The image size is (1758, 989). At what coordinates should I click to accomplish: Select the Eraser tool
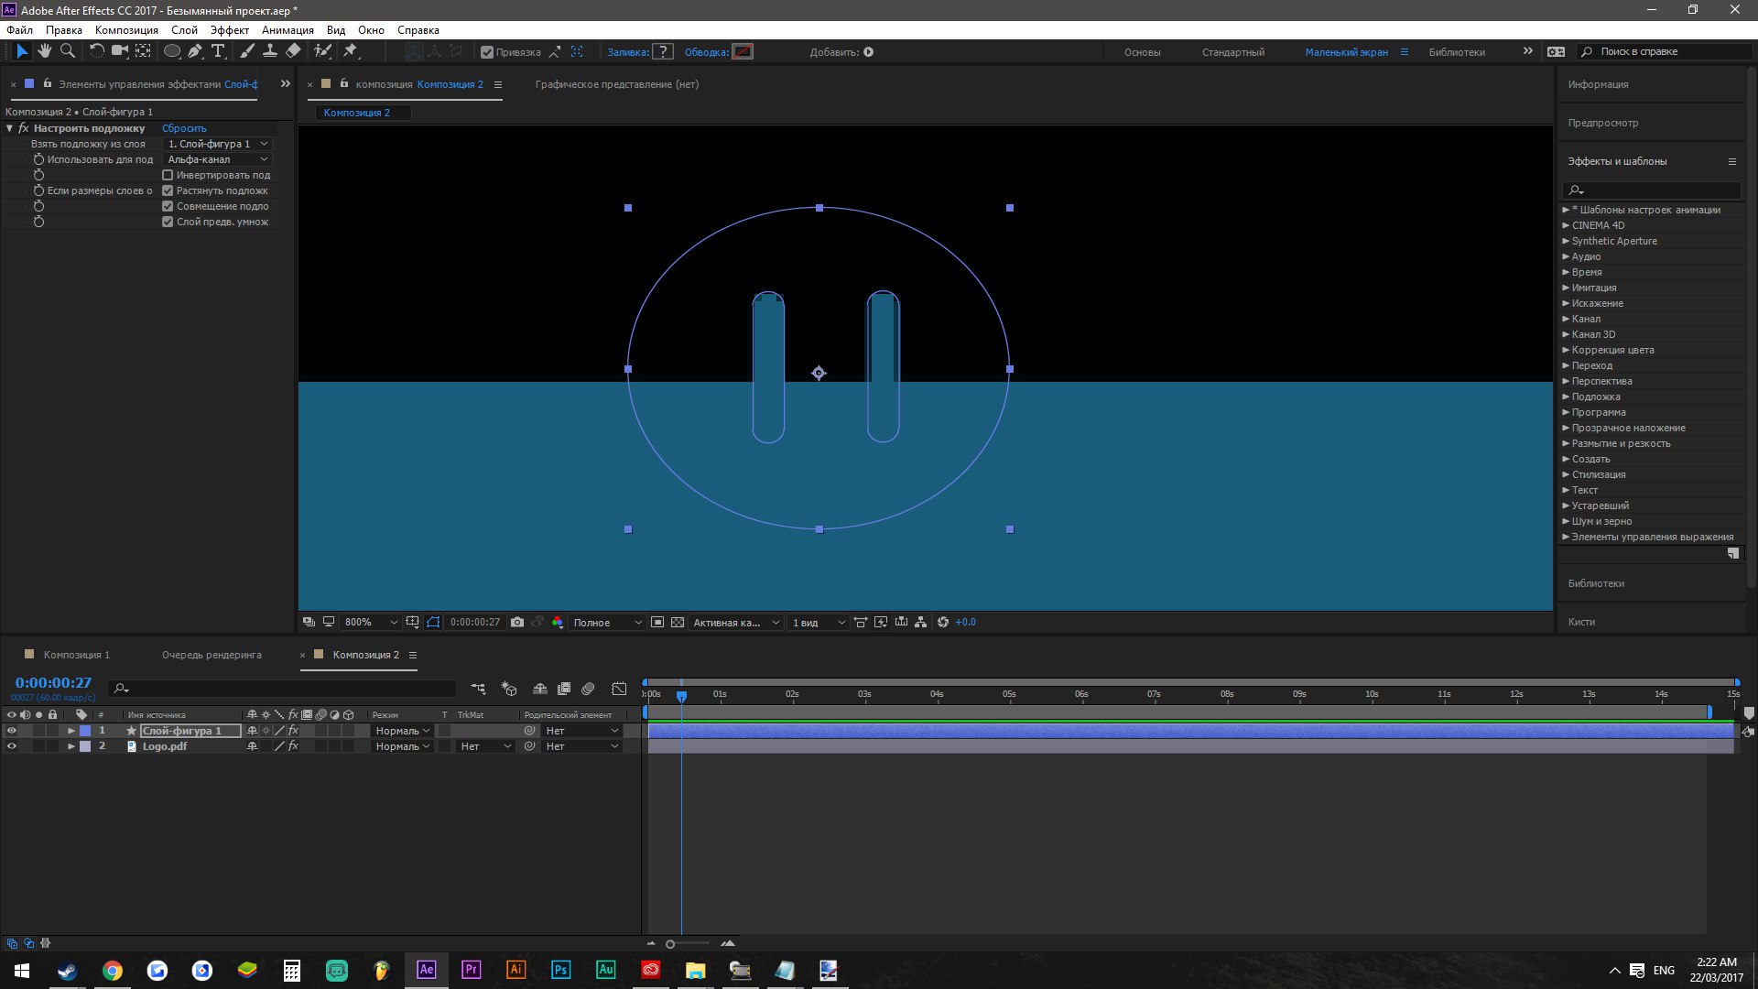(293, 51)
